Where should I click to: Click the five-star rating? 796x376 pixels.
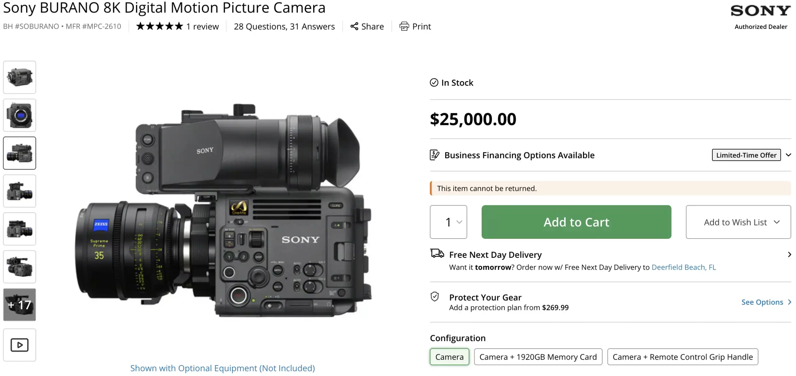tap(160, 26)
